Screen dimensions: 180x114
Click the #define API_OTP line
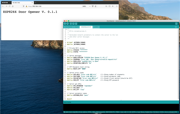click(76, 90)
